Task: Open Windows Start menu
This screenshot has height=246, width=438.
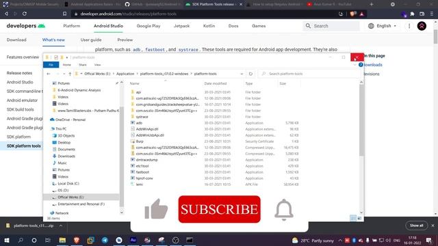Action: tap(6, 240)
